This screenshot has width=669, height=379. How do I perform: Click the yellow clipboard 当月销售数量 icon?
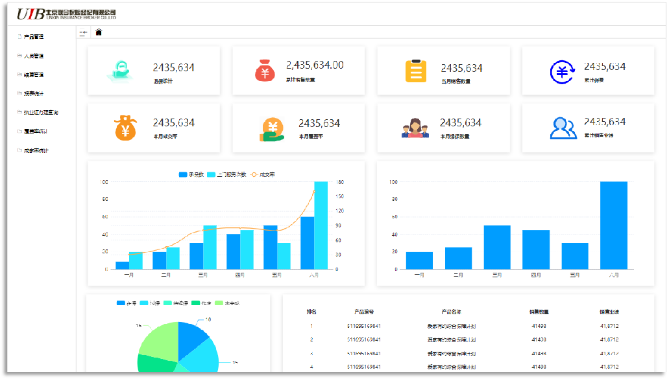click(415, 71)
